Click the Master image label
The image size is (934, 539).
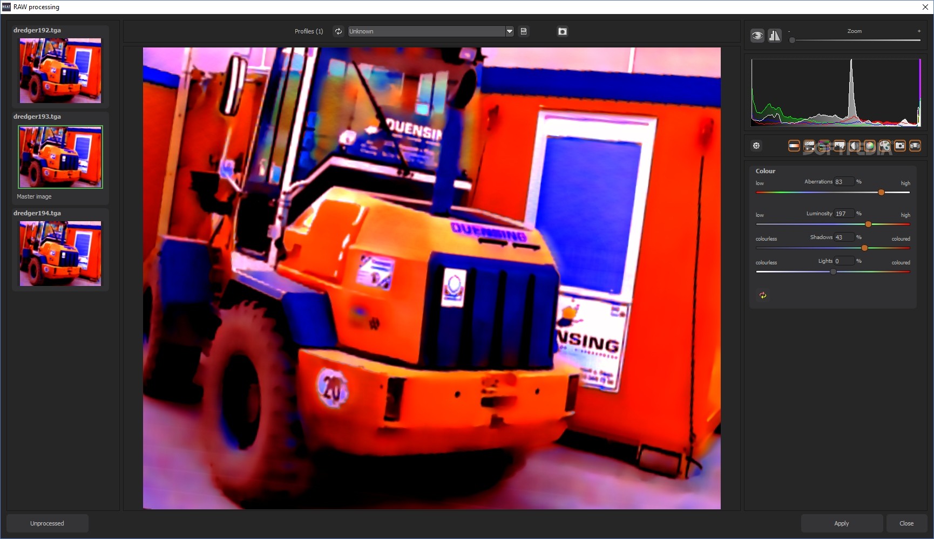coord(34,196)
